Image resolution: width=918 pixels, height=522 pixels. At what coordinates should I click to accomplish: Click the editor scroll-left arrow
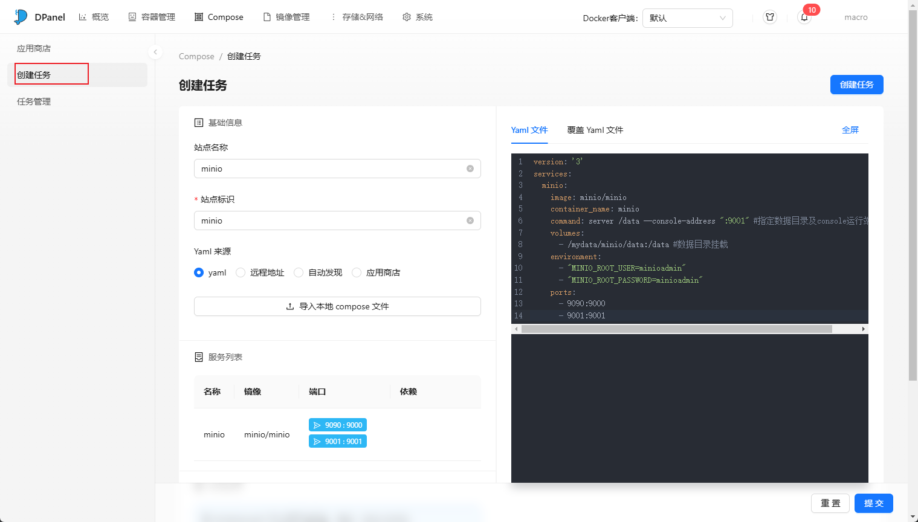click(516, 329)
